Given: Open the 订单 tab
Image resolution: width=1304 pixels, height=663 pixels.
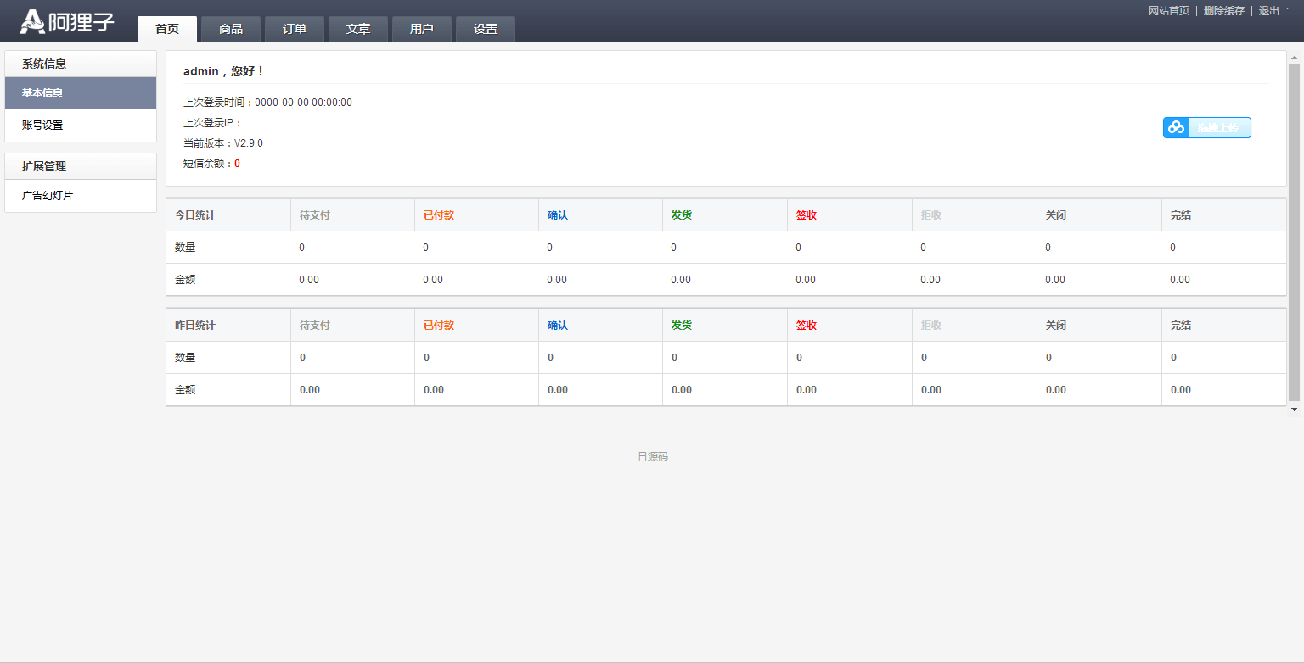Looking at the screenshot, I should pyautogui.click(x=295, y=29).
